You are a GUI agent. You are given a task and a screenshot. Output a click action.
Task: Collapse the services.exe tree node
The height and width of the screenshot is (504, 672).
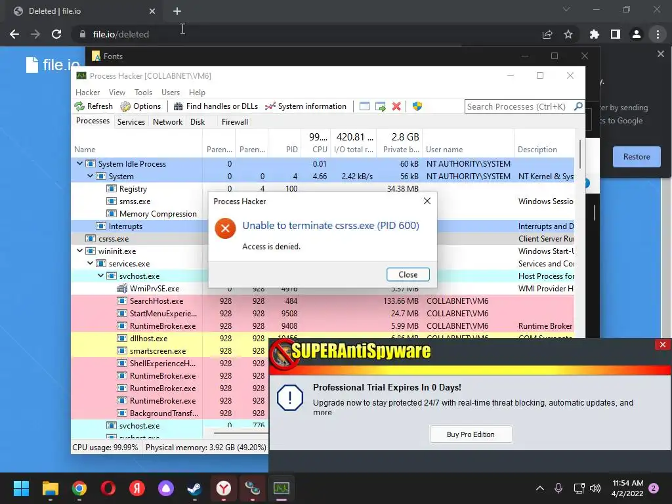point(90,263)
